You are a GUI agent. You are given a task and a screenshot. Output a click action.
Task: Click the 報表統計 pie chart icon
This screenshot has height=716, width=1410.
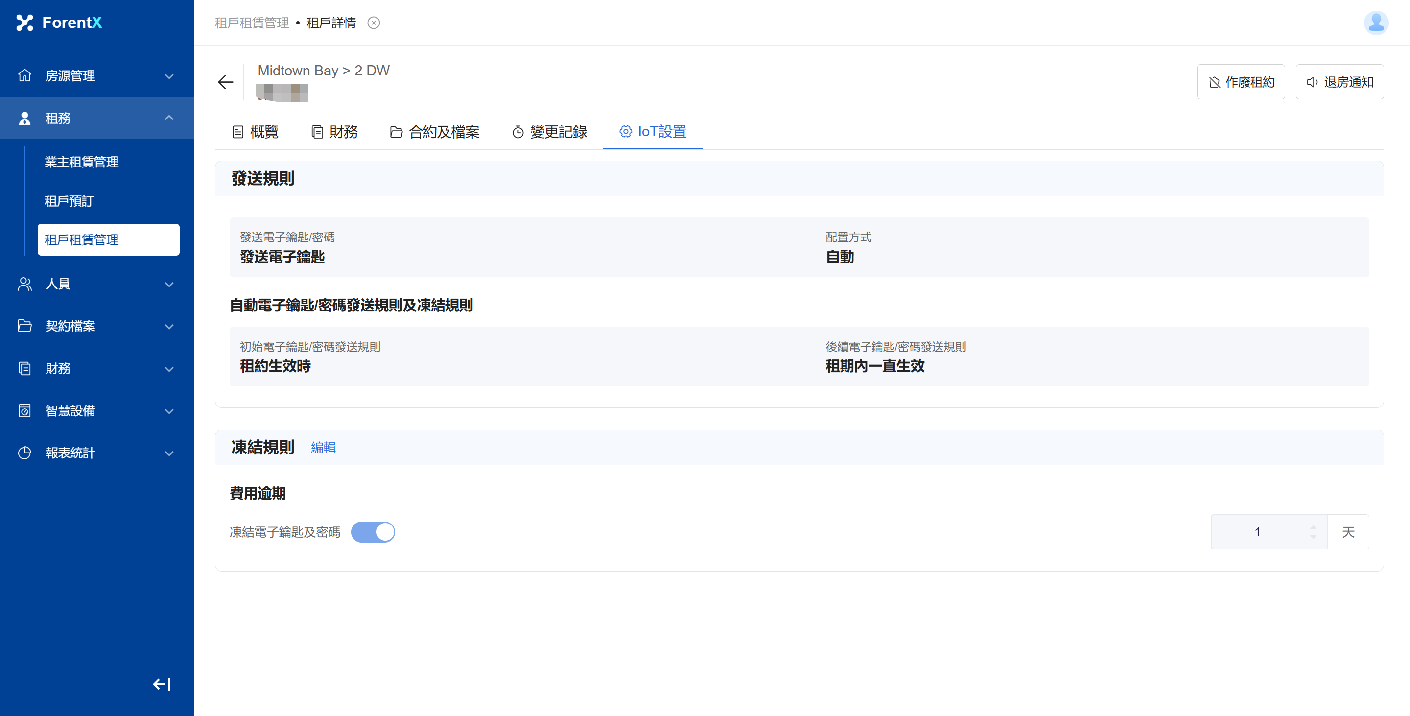(24, 453)
